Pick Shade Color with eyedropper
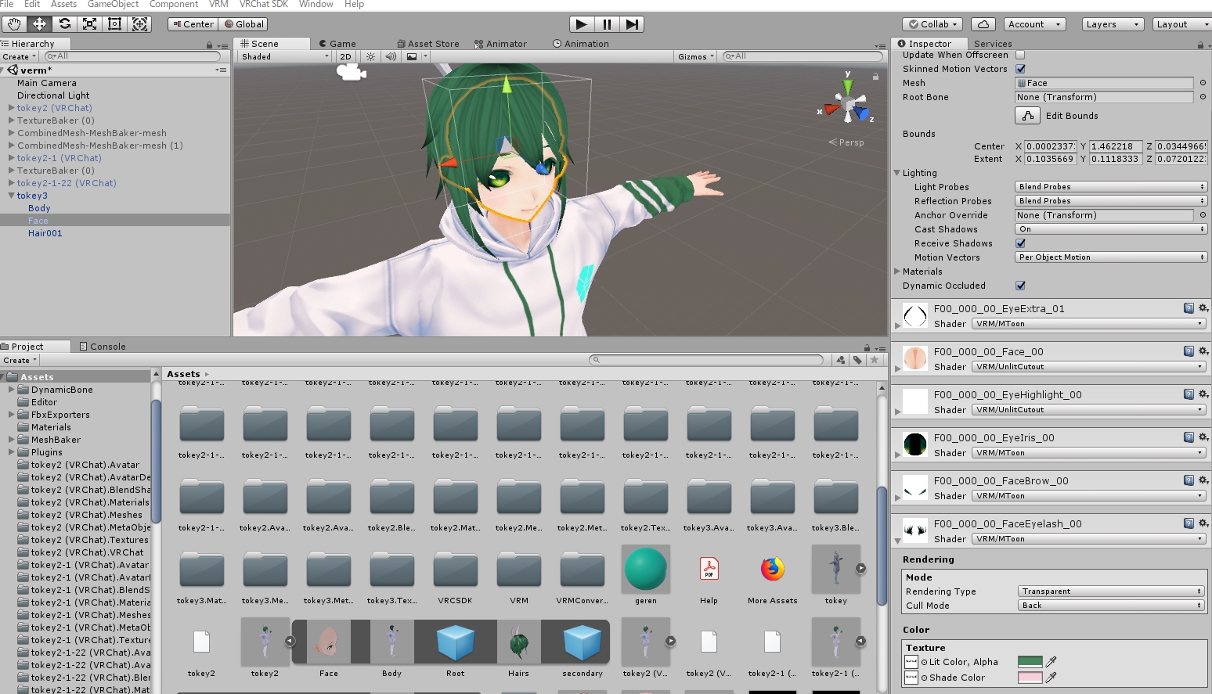The image size is (1212, 694). pyautogui.click(x=1051, y=678)
